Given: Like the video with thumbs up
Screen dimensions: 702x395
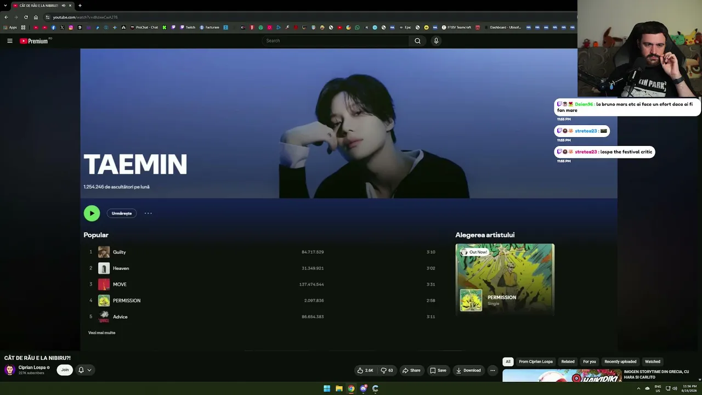Looking at the screenshot, I should [365, 370].
